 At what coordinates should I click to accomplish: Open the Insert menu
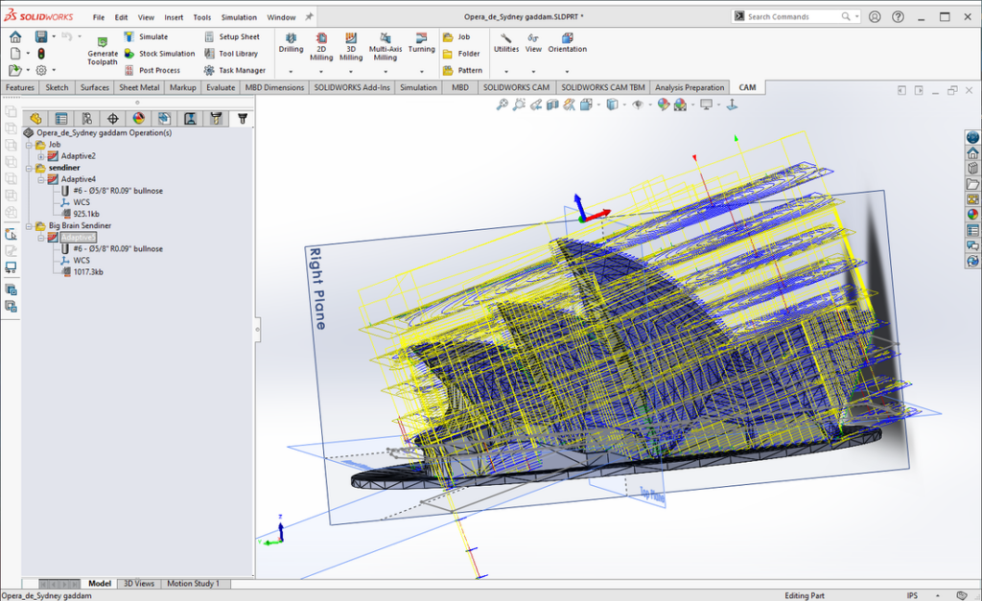[175, 17]
